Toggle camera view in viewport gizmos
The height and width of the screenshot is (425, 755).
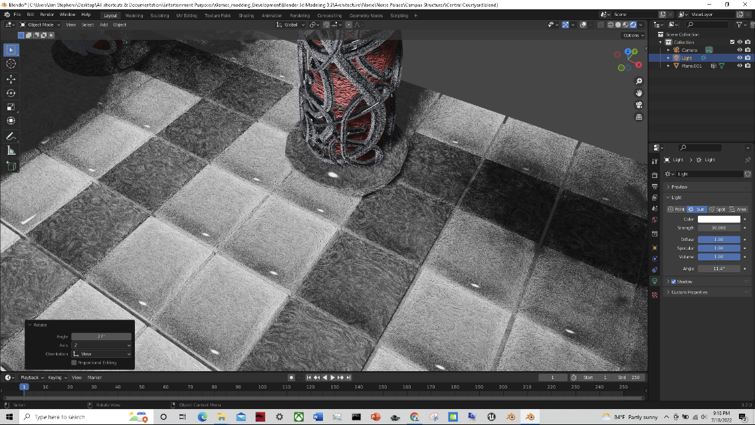click(639, 105)
